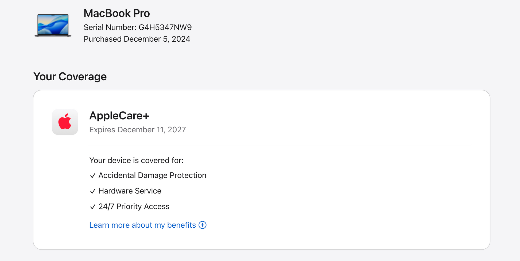Click the MacBook Pro device image
Viewport: 520px width, 261px height.
coord(53,25)
